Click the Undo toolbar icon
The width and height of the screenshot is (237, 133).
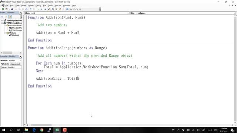pos(30,9)
